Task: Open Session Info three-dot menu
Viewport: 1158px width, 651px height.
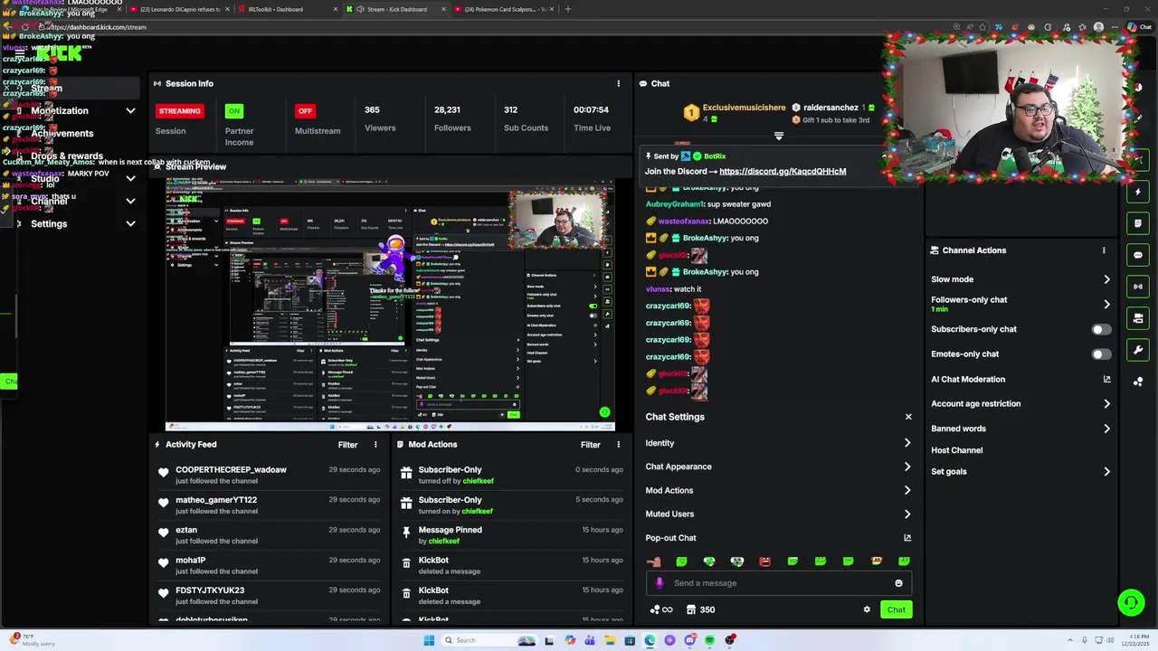Action: tap(619, 83)
